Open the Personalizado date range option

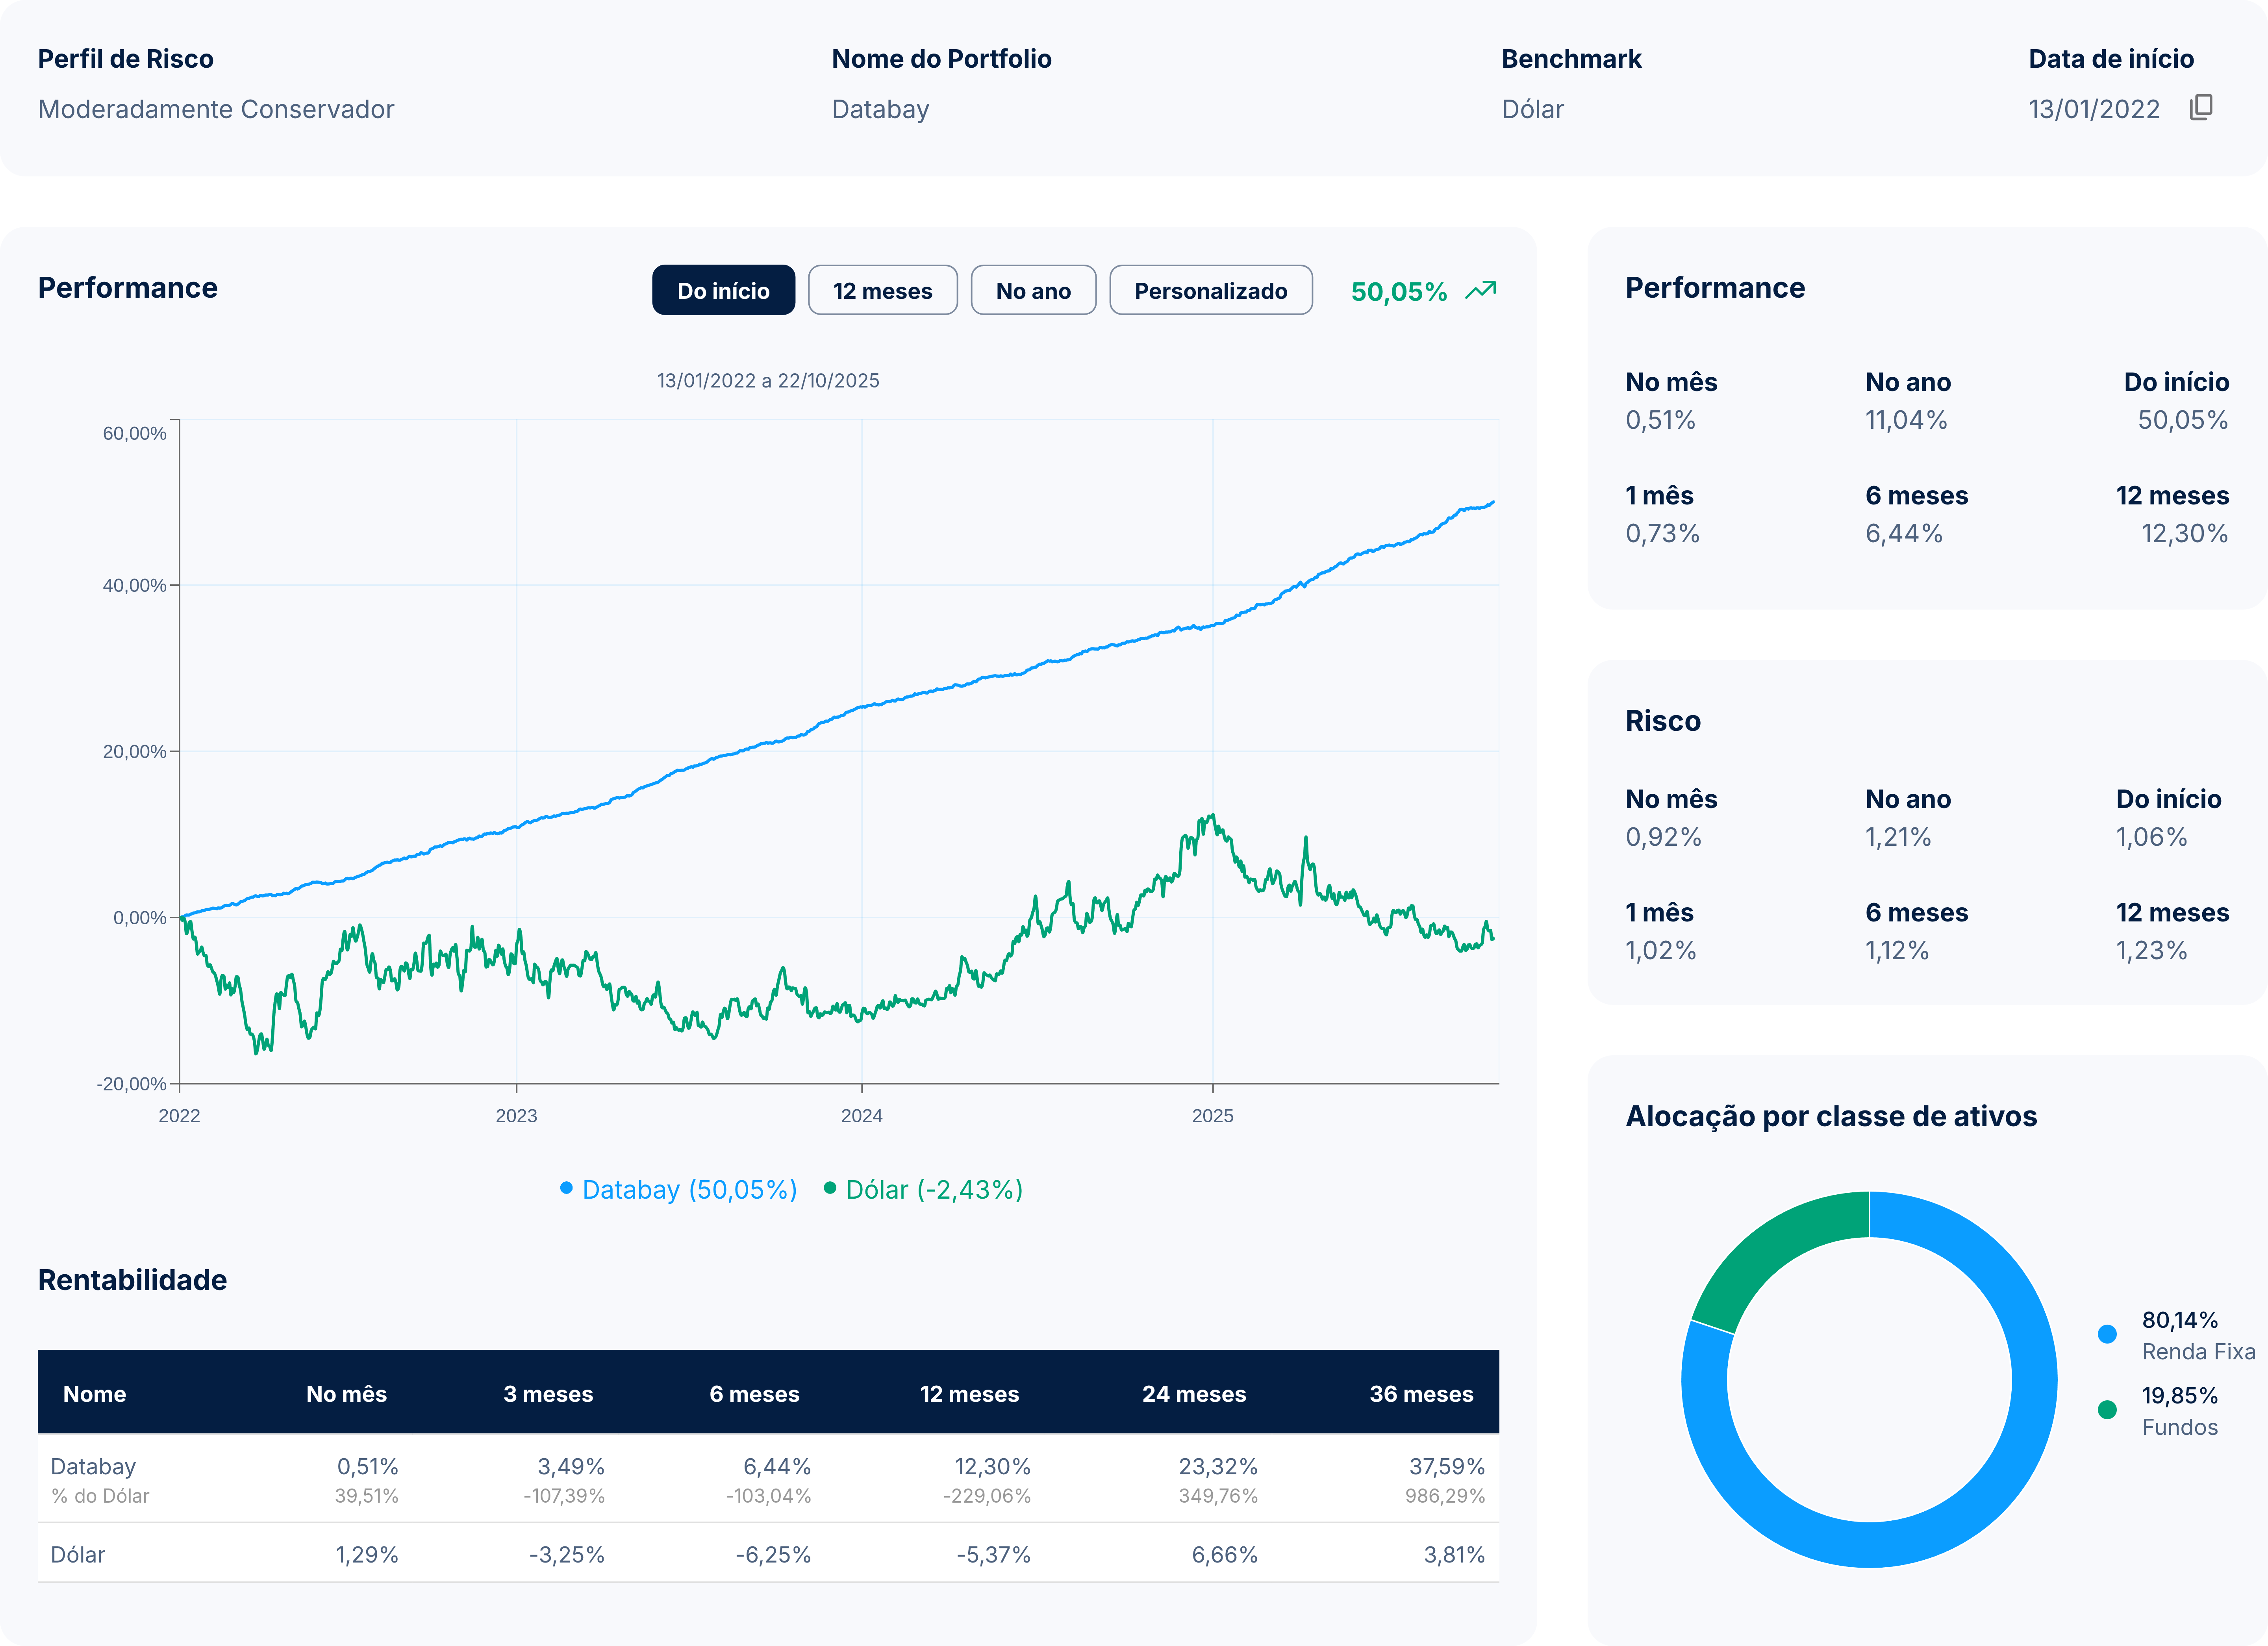point(1211,290)
